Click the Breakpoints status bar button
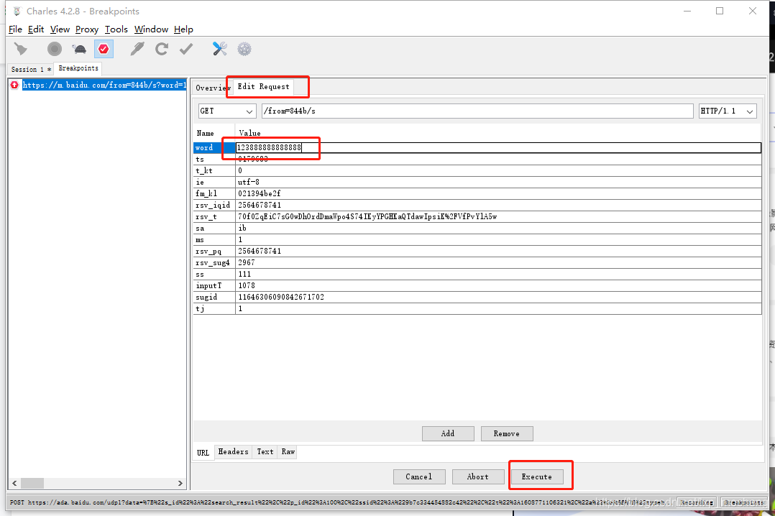Viewport: 775px width, 516px height. pyautogui.click(x=743, y=502)
